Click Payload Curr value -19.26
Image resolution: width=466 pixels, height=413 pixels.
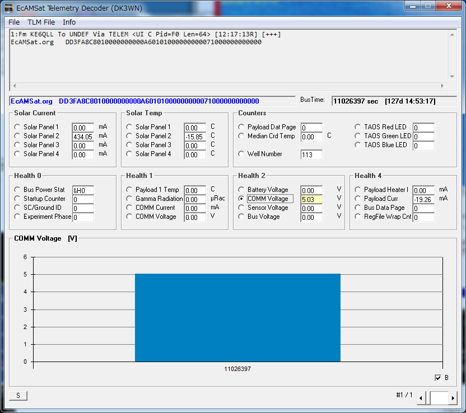(423, 199)
